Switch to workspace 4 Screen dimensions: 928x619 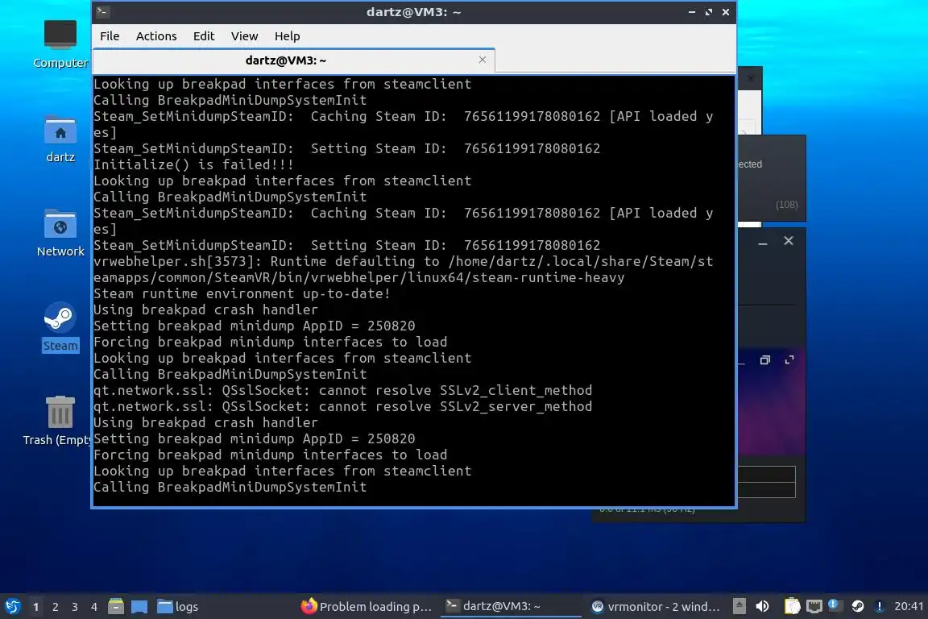94,607
